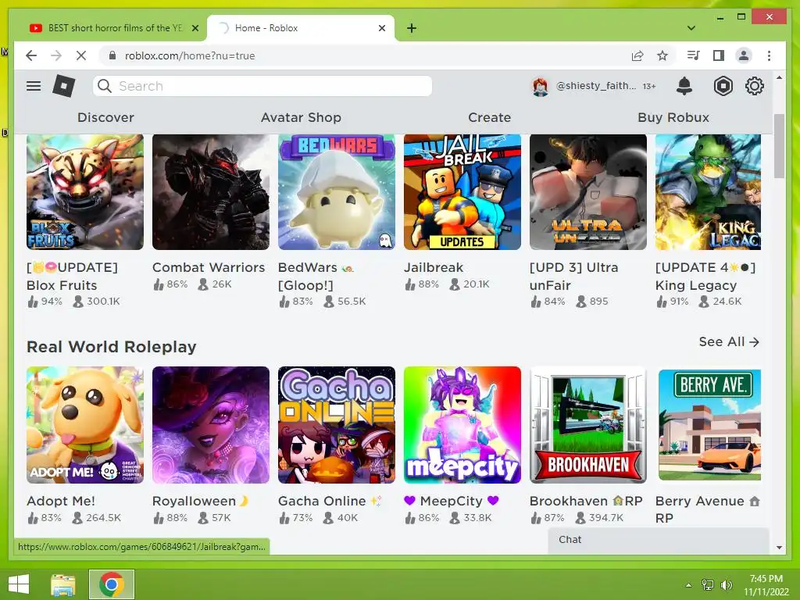Open the King Legacy game thumbnail

(708, 192)
